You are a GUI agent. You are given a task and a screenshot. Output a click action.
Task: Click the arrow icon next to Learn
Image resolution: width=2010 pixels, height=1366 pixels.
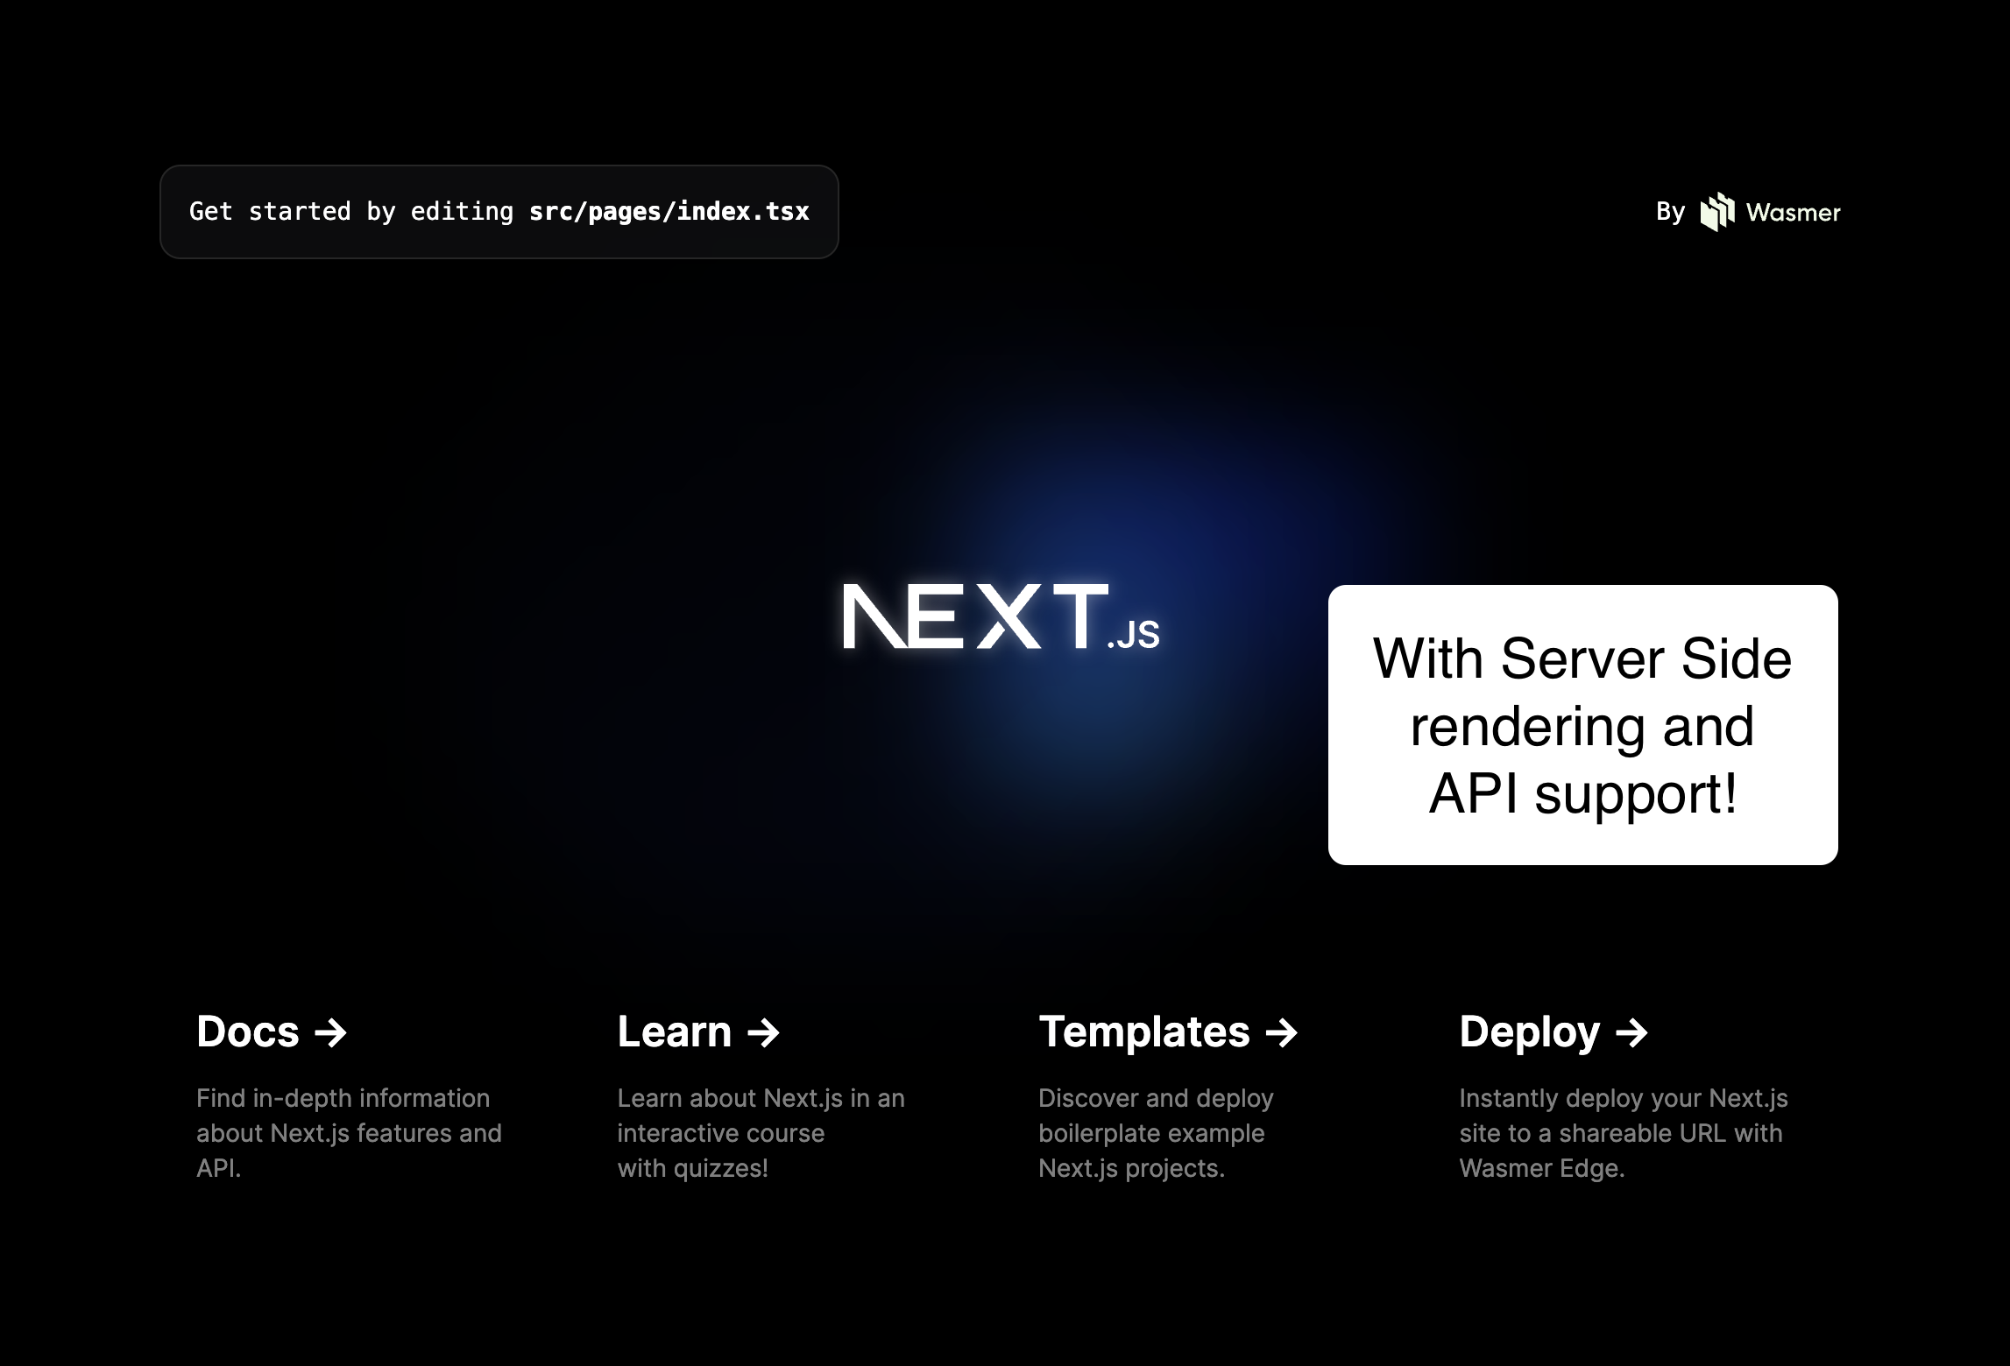(x=763, y=1033)
